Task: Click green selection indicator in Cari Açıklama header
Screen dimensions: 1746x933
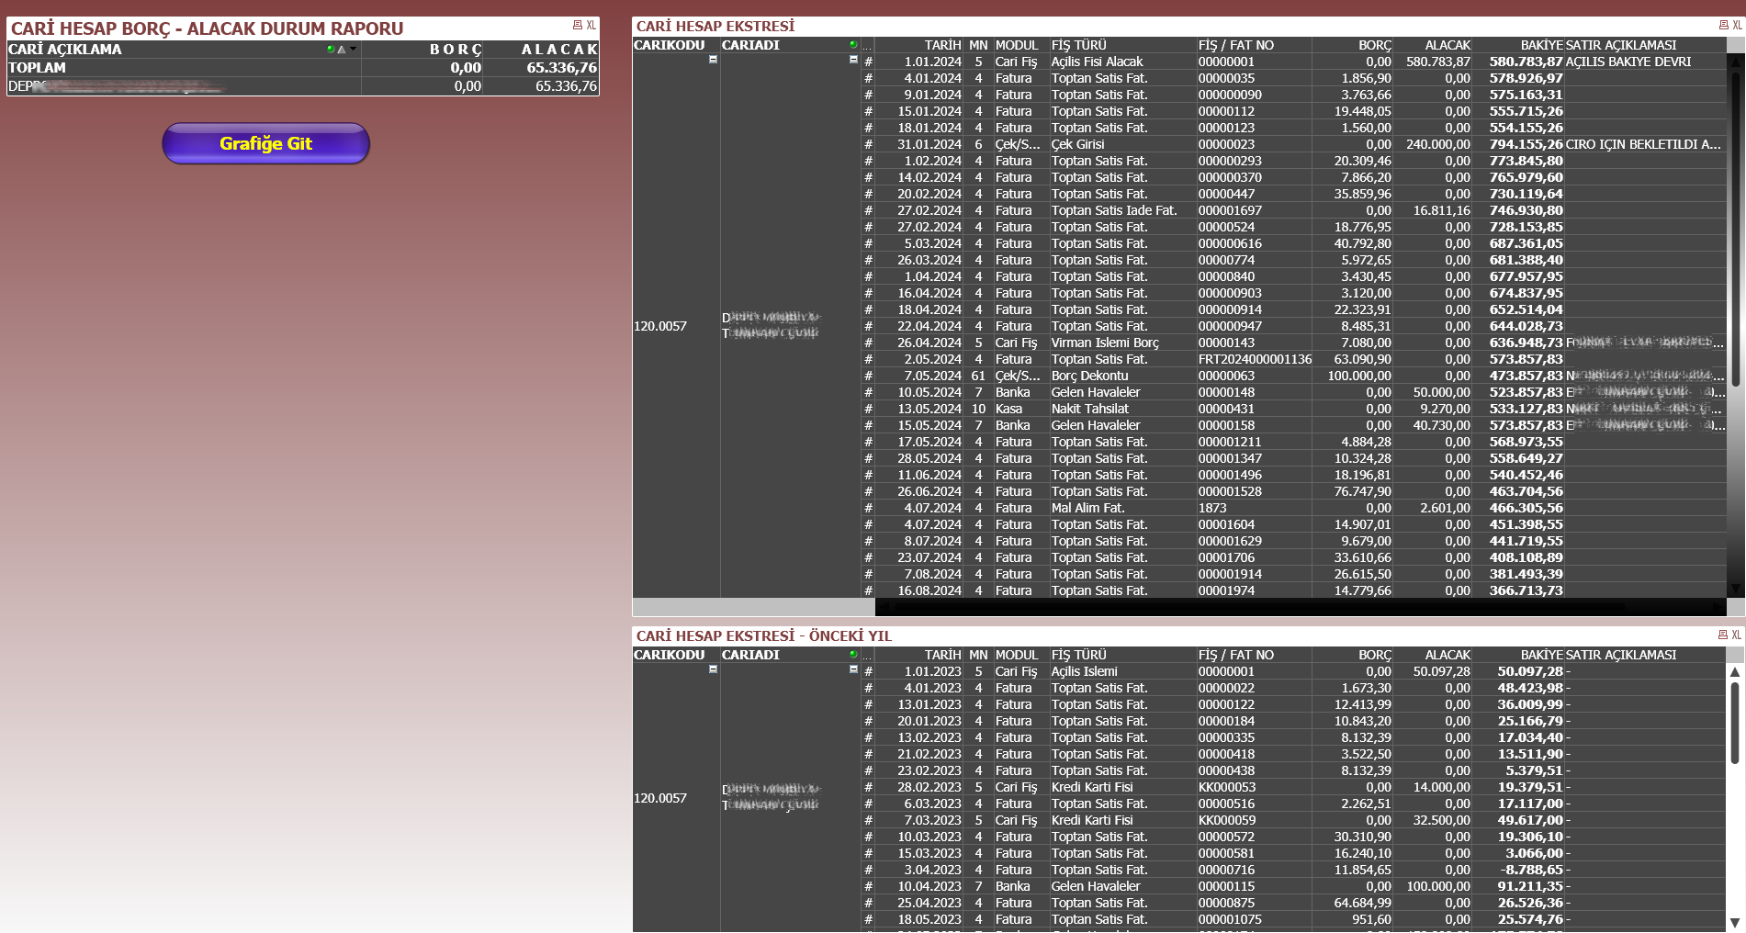Action: click(331, 50)
